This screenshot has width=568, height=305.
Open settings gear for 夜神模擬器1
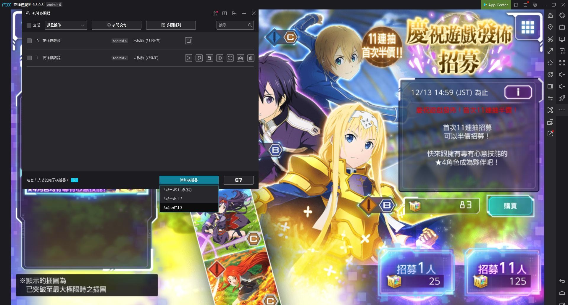coord(220,58)
